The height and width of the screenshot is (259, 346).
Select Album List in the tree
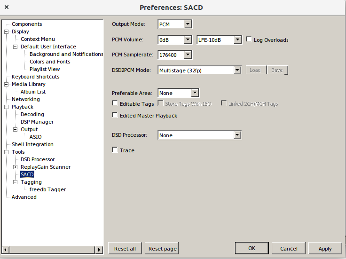pos(33,92)
